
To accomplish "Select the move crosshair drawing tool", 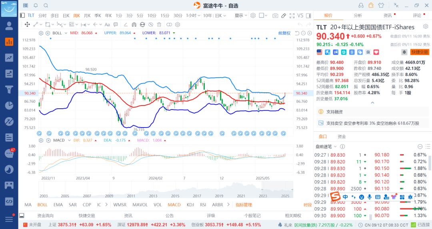I will 27,24.
